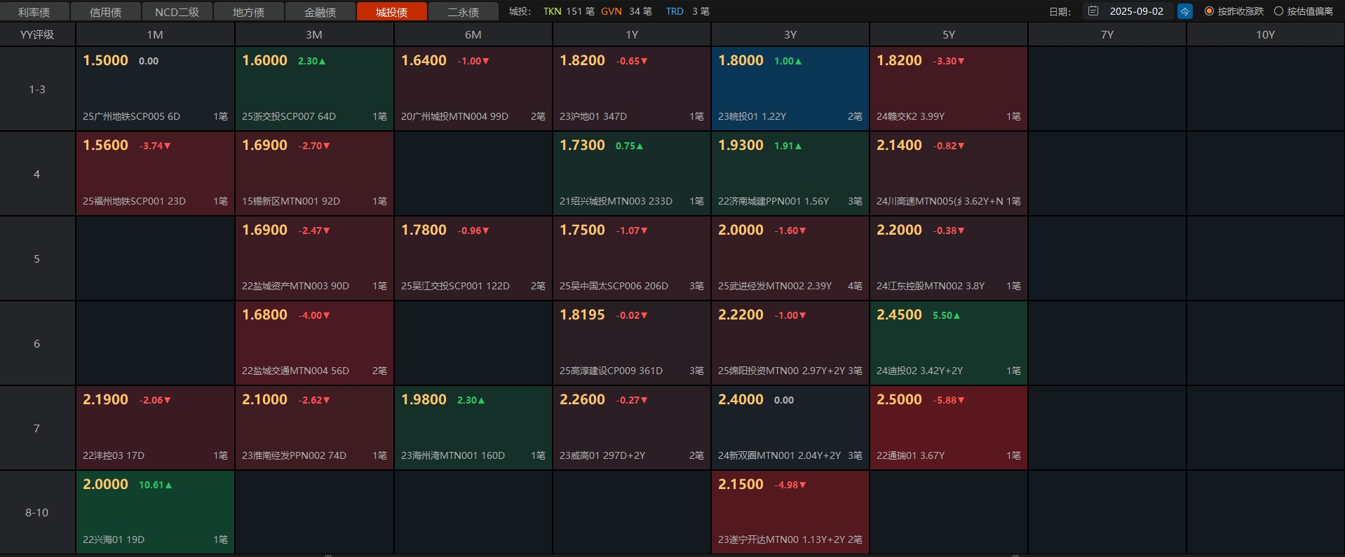This screenshot has height=557, width=1345.
Task: Open the 21绍兴城投MTN003 233D cell
Action: click(632, 174)
